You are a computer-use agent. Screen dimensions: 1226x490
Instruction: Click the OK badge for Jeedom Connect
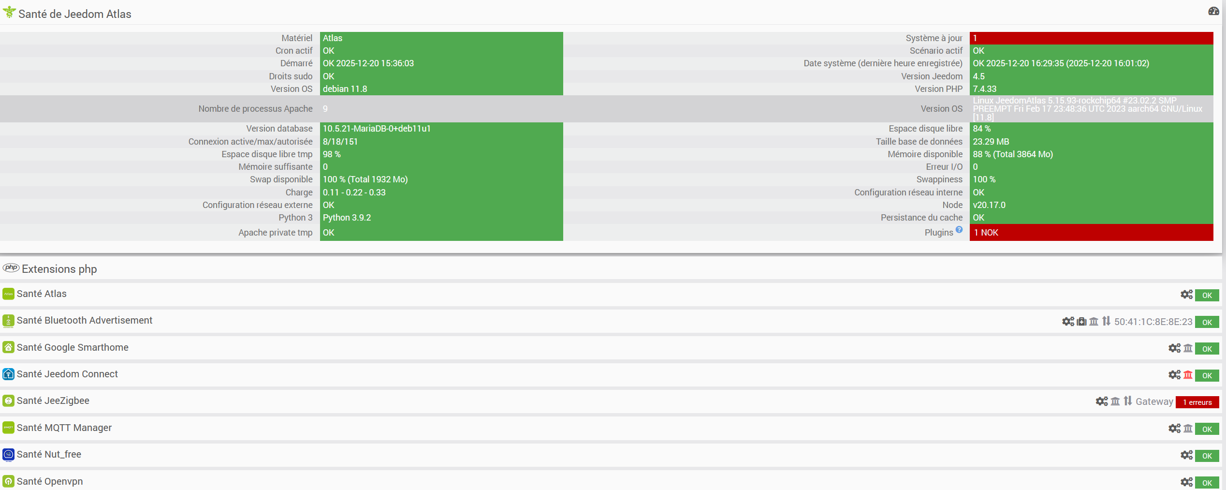coord(1207,375)
